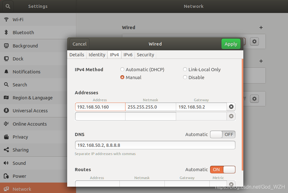Viewport: 288px width, 193px height.
Task: Click the Power icon in sidebar
Action: click(x=6, y=176)
